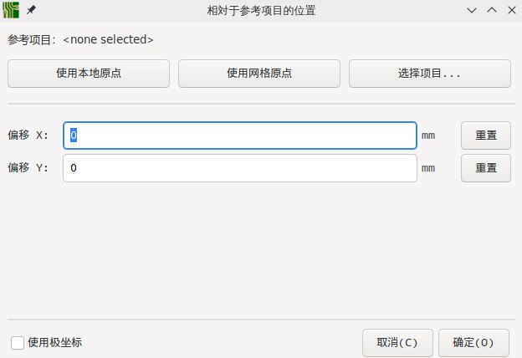The width and height of the screenshot is (522, 358).
Task: Enable the 使用极坐标 checkbox
Action: (18, 343)
